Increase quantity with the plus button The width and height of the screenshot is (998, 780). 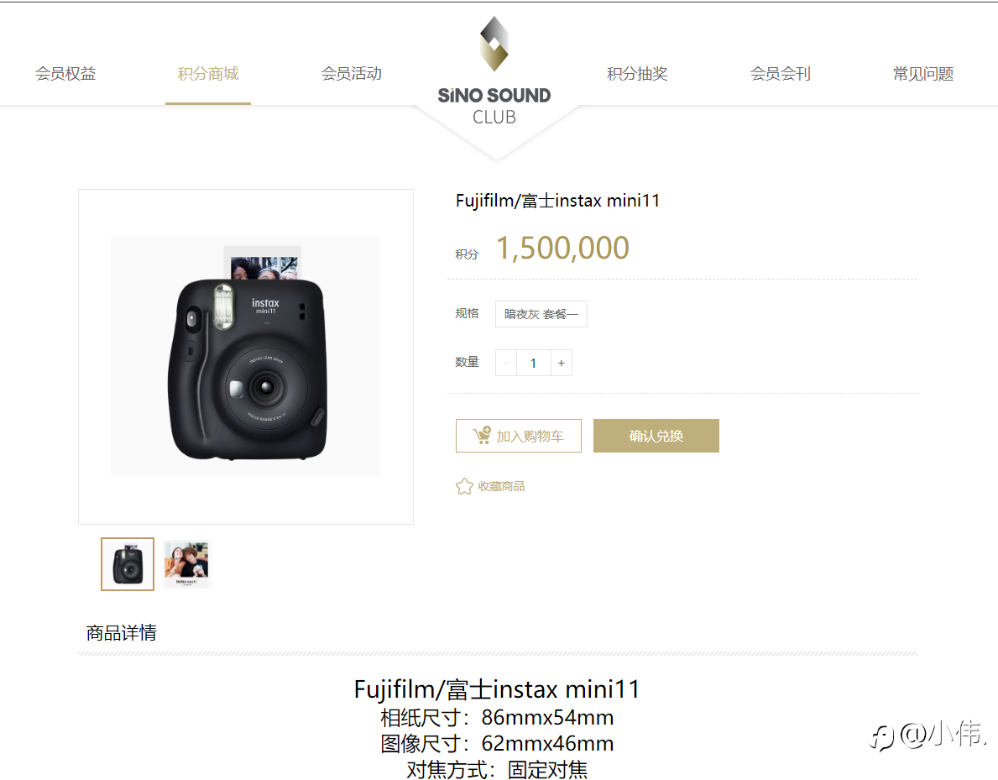(562, 363)
